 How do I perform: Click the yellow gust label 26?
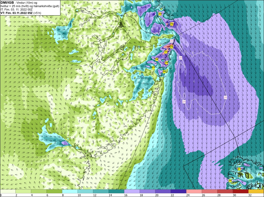(x=164, y=72)
